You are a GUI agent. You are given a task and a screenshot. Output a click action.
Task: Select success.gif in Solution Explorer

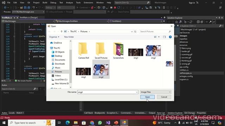point(186,57)
